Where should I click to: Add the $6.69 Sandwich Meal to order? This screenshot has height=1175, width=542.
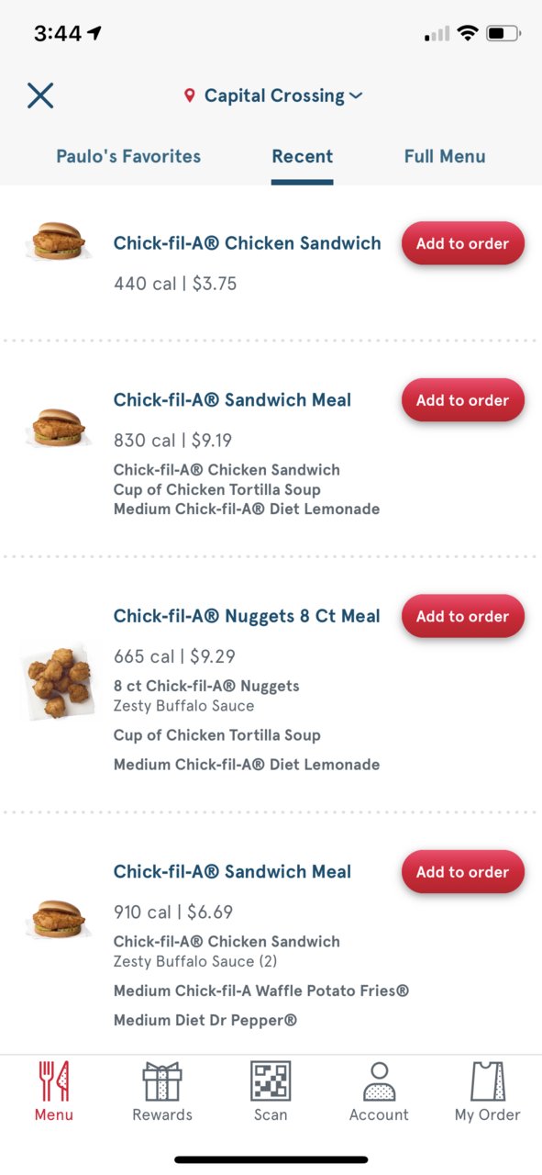(463, 872)
